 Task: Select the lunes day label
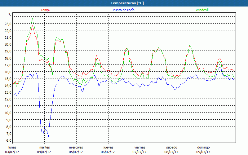12,147
